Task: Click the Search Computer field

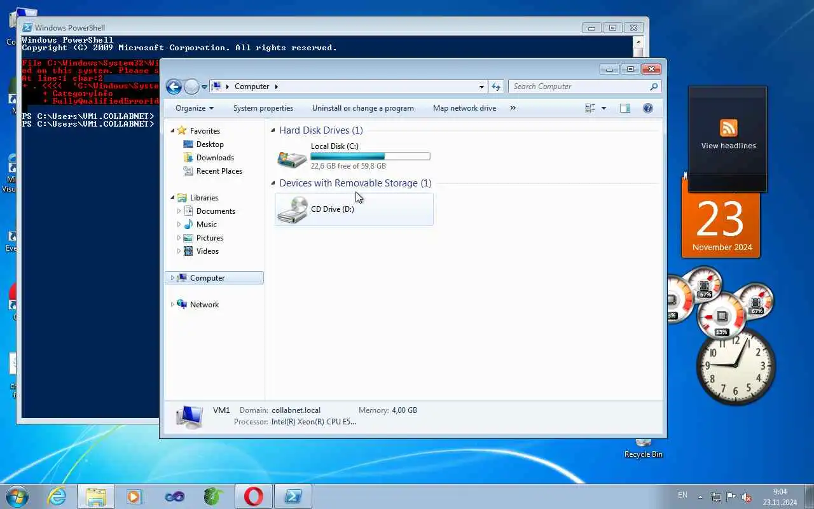Action: tap(584, 87)
